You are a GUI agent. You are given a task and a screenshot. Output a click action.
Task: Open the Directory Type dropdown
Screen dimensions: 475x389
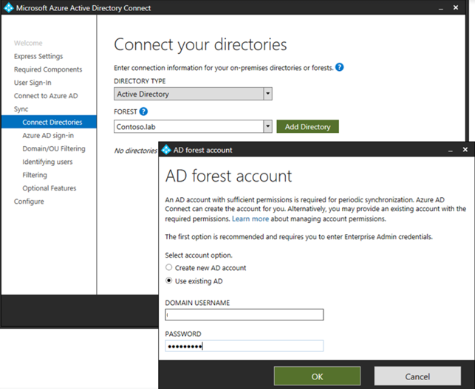click(x=268, y=94)
